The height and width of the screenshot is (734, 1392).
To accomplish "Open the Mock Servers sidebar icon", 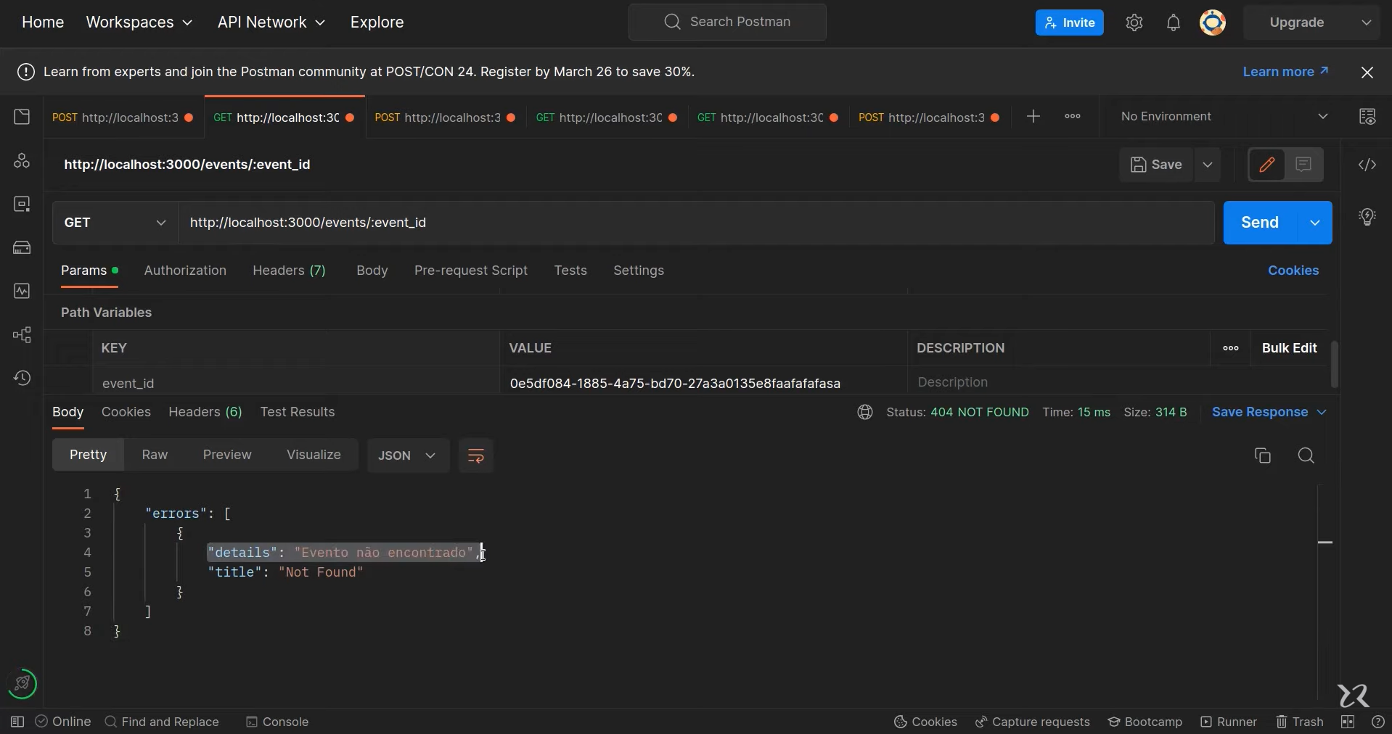I will [22, 247].
